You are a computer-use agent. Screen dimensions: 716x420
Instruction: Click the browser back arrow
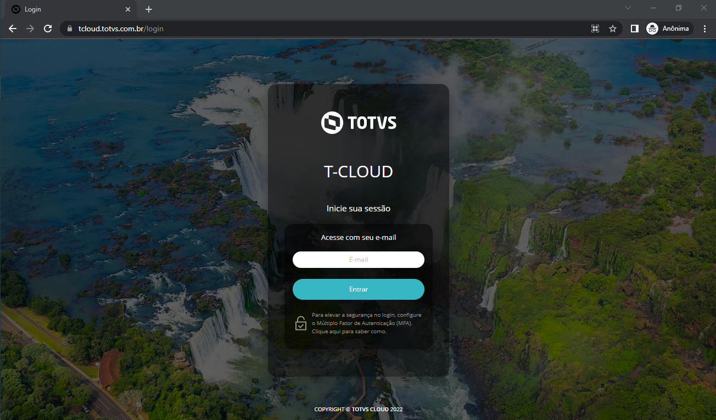click(13, 29)
